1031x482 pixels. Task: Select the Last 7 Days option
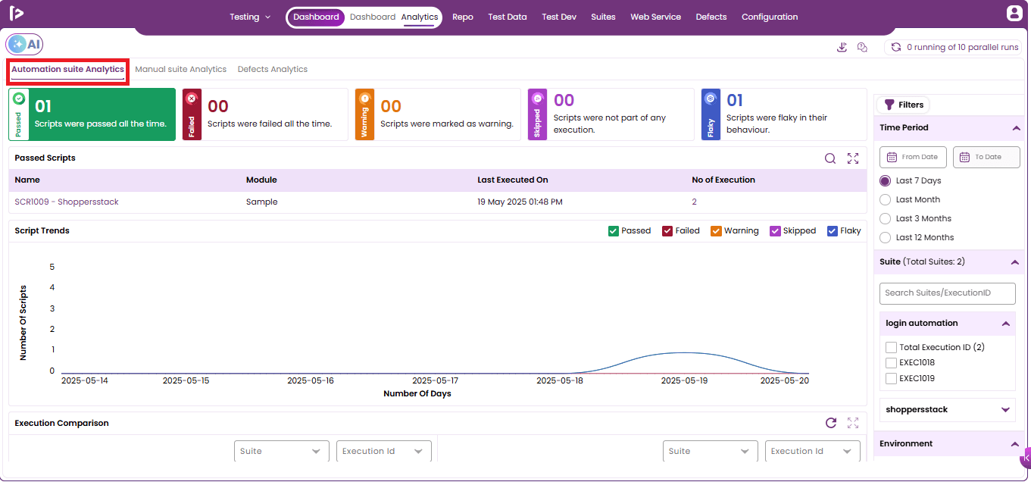point(885,181)
